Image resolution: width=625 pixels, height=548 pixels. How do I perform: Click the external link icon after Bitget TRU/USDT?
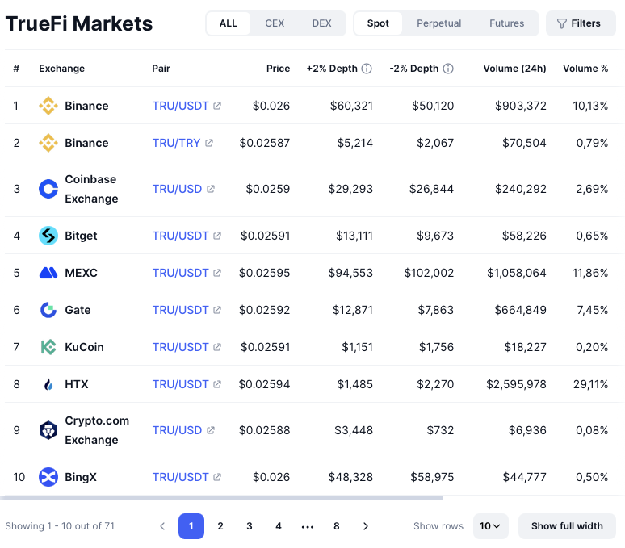pyautogui.click(x=217, y=236)
